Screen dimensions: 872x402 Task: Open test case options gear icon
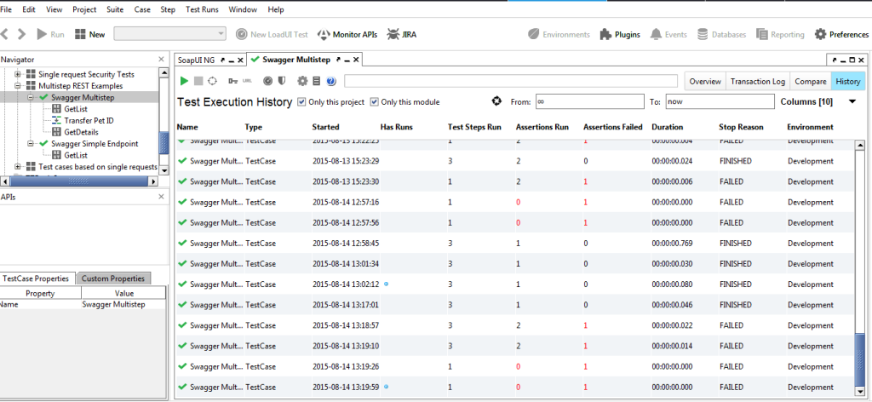point(302,81)
